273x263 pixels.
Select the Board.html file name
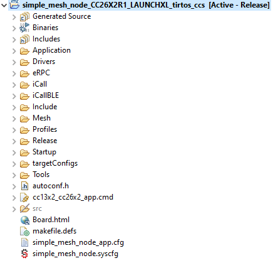51,220
